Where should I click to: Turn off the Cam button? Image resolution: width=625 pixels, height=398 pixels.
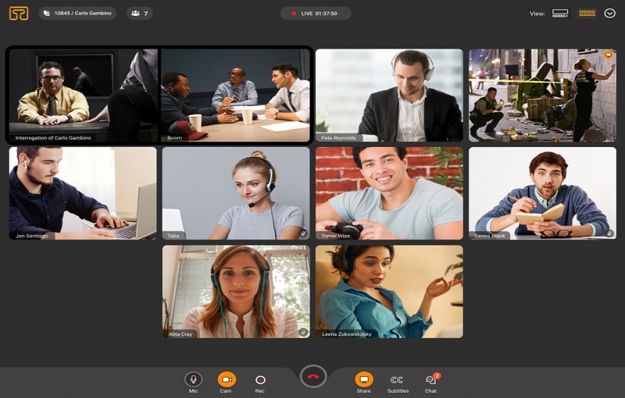(227, 379)
